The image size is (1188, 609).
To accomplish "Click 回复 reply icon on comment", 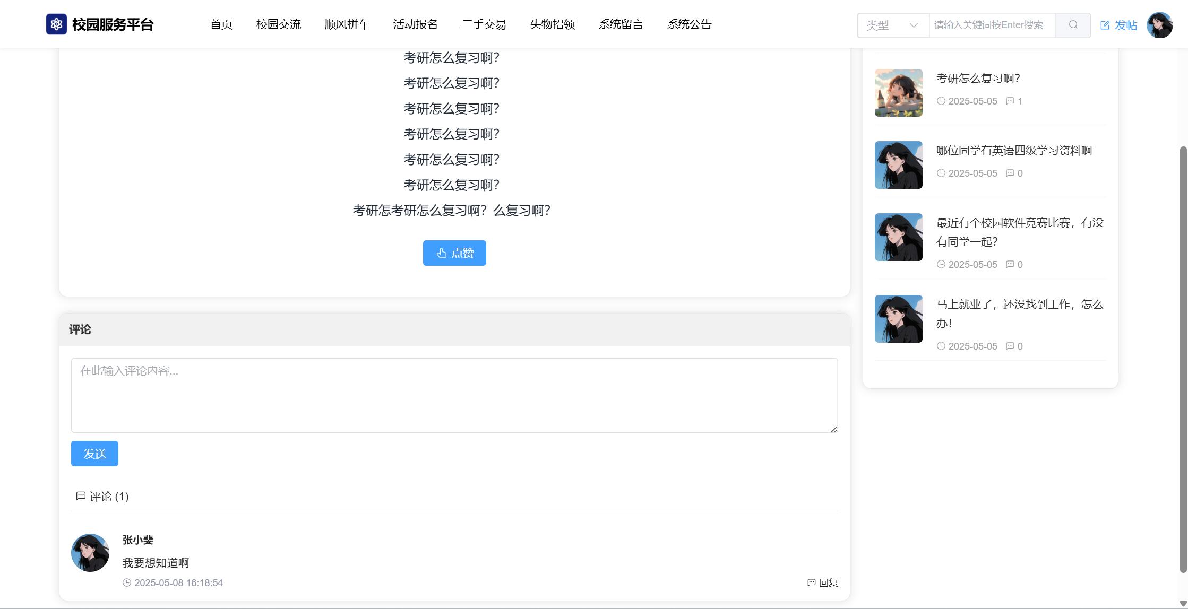I will tap(811, 582).
